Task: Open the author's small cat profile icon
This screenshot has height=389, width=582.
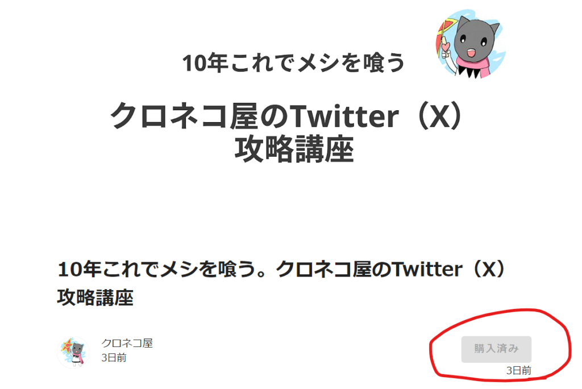Action: pos(73,352)
